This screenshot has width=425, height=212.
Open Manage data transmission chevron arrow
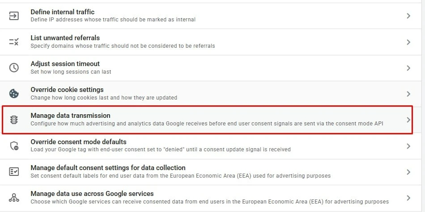[408, 120]
